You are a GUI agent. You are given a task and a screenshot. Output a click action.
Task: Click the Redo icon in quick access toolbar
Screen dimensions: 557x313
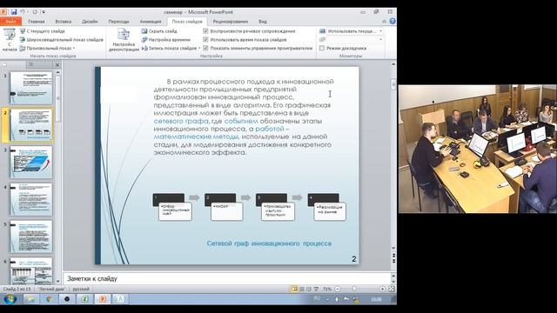[35, 11]
